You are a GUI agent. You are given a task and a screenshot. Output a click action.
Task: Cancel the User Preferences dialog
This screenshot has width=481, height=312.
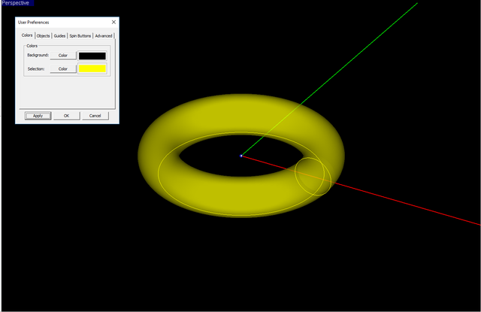pos(95,116)
